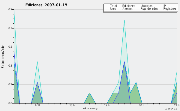Click the orange Bots legend line swatch

[106, 9]
